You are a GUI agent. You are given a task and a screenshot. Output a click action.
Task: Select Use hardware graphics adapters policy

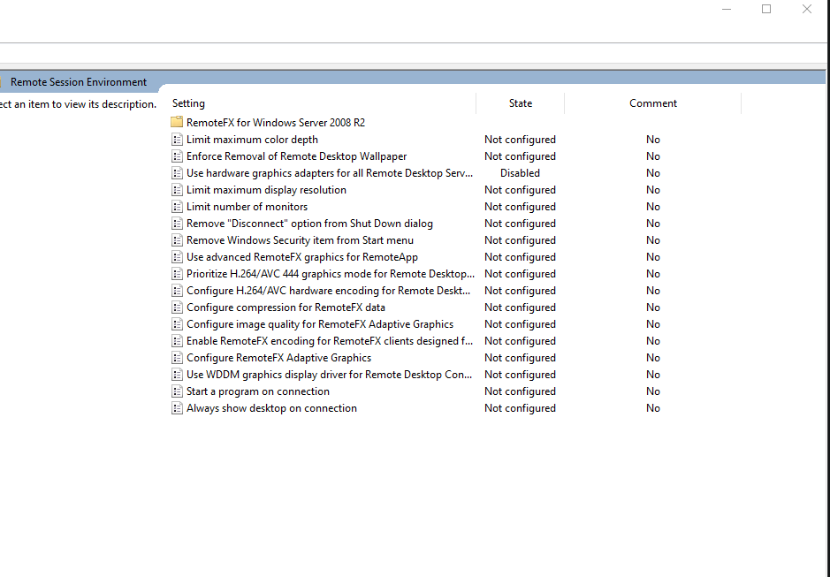point(329,173)
